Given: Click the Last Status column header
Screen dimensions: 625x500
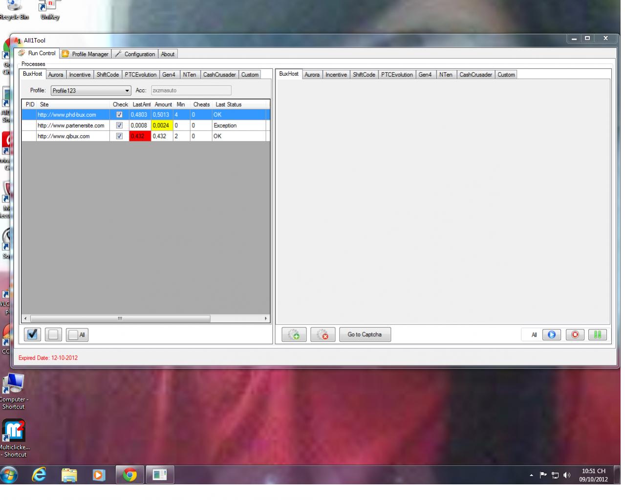Looking at the screenshot, I should coord(239,105).
